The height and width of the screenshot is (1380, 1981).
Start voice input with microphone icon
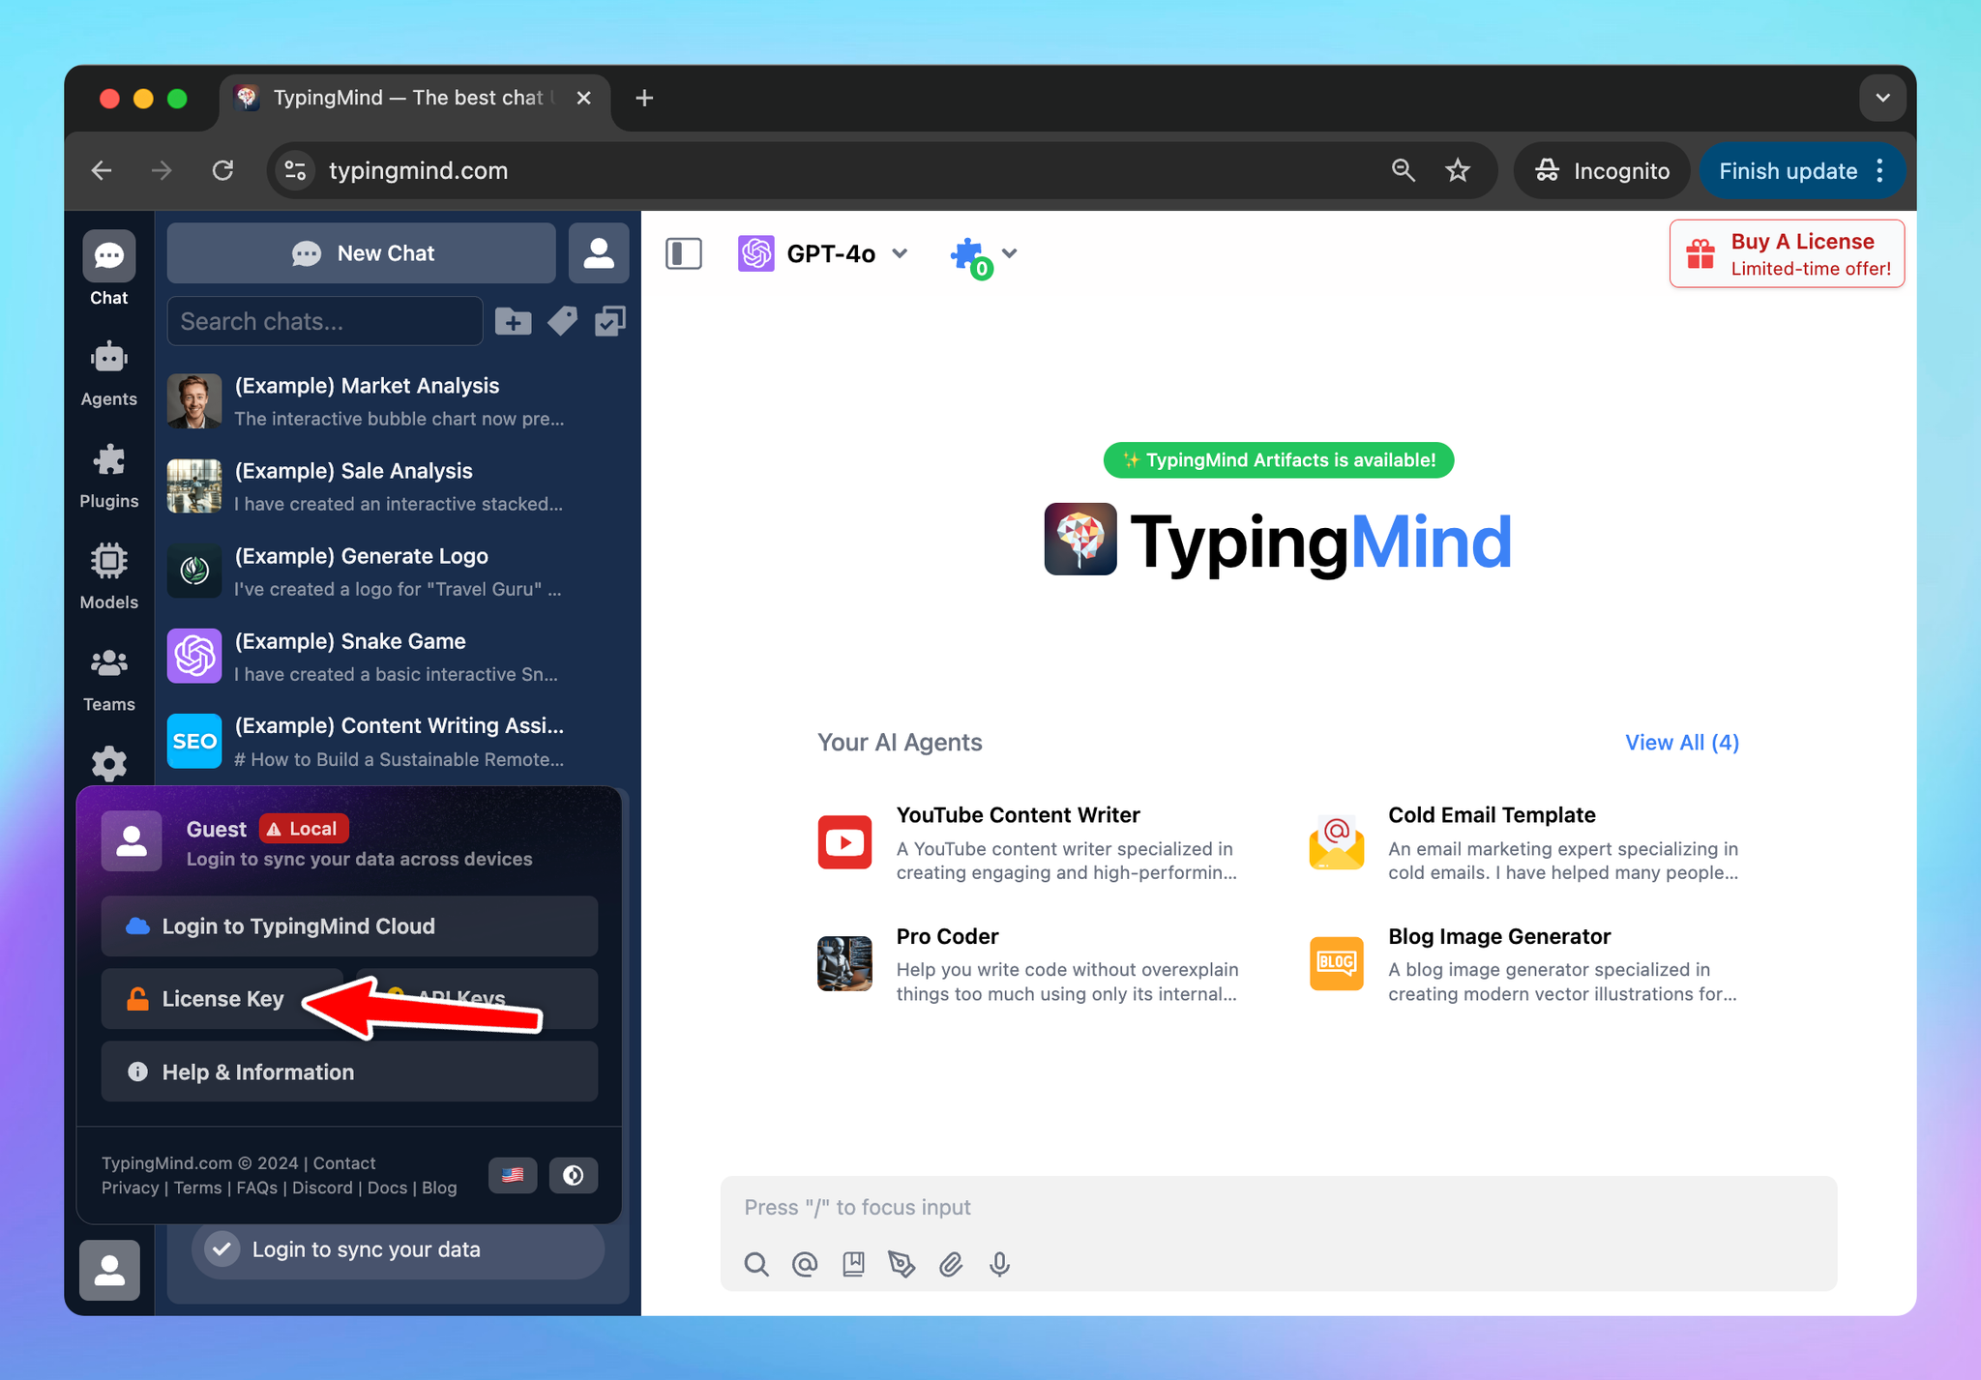pos(999,1264)
